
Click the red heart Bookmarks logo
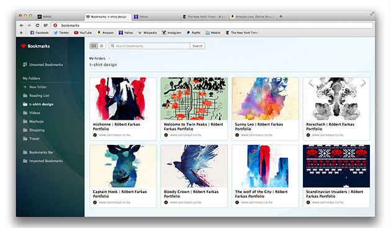pyautogui.click(x=24, y=46)
